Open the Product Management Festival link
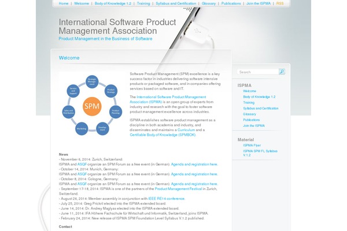 [x=178, y=189]
